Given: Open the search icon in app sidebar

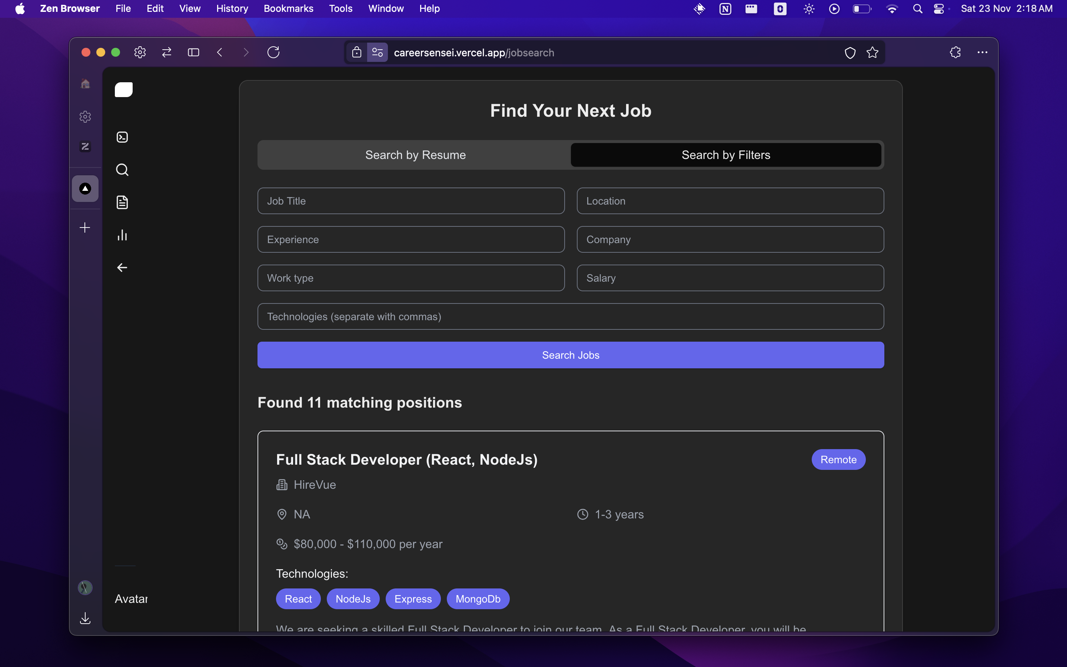Looking at the screenshot, I should (122, 170).
